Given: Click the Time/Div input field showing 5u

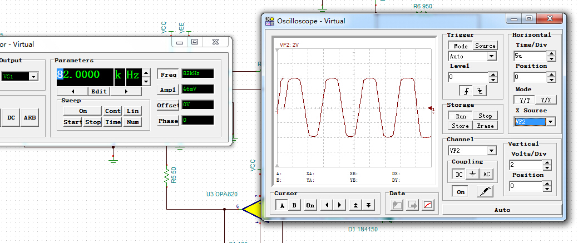Looking at the screenshot, I should click(x=531, y=56).
